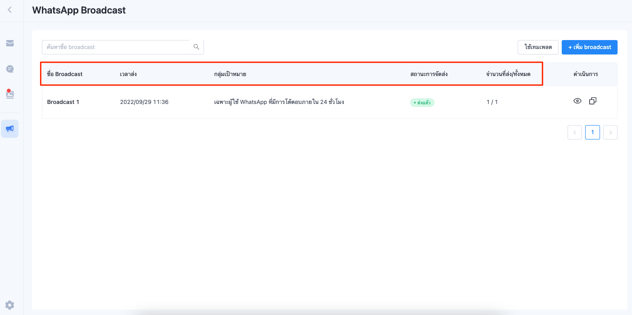Click the กลุ่มเป้าหมาย column header
The height and width of the screenshot is (315, 632).
230,74
